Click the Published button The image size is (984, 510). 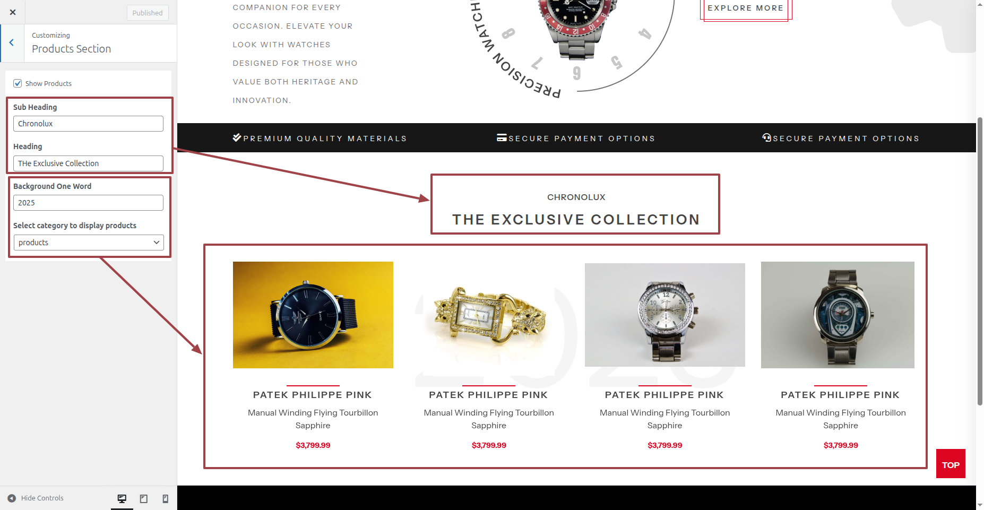click(x=148, y=13)
